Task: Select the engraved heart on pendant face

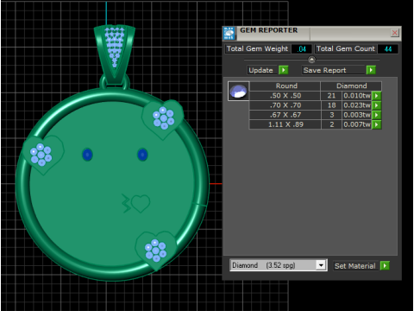Action: 141,204
